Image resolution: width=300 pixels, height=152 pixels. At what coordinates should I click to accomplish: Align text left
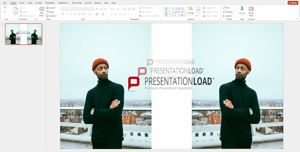click(x=112, y=14)
